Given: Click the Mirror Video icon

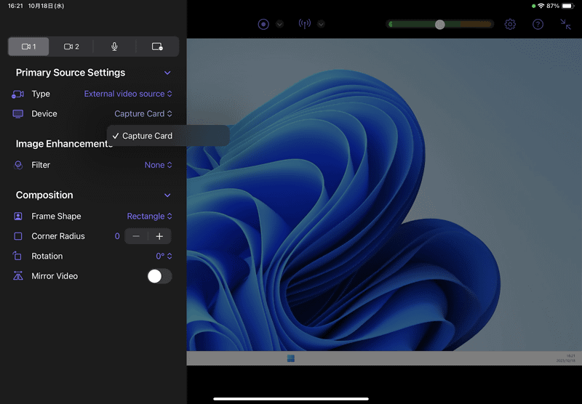Looking at the screenshot, I should pos(17,276).
